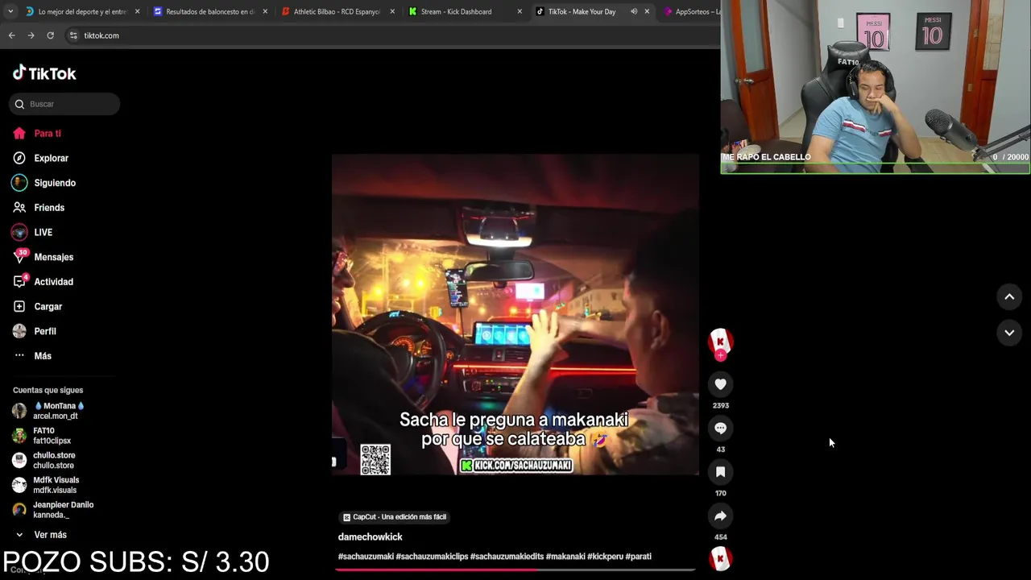Viewport: 1031px width, 580px height.
Task: Open #kickperu hashtag
Action: click(605, 557)
